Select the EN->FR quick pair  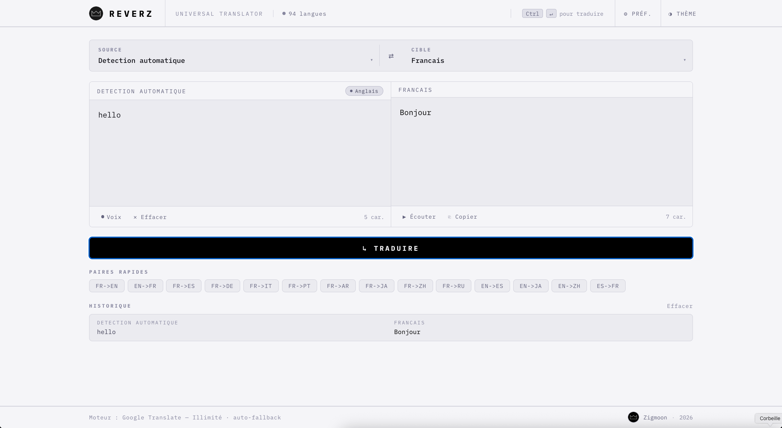[145, 286]
